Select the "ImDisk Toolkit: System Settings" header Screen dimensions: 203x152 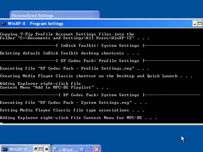tap(100, 46)
